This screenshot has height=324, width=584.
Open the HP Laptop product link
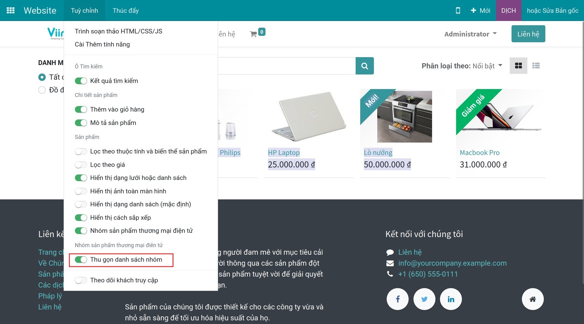click(x=284, y=153)
